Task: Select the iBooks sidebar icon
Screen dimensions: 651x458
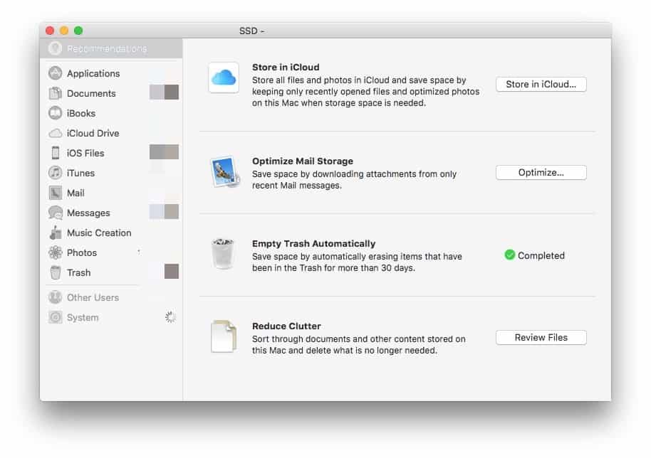Action: point(55,113)
